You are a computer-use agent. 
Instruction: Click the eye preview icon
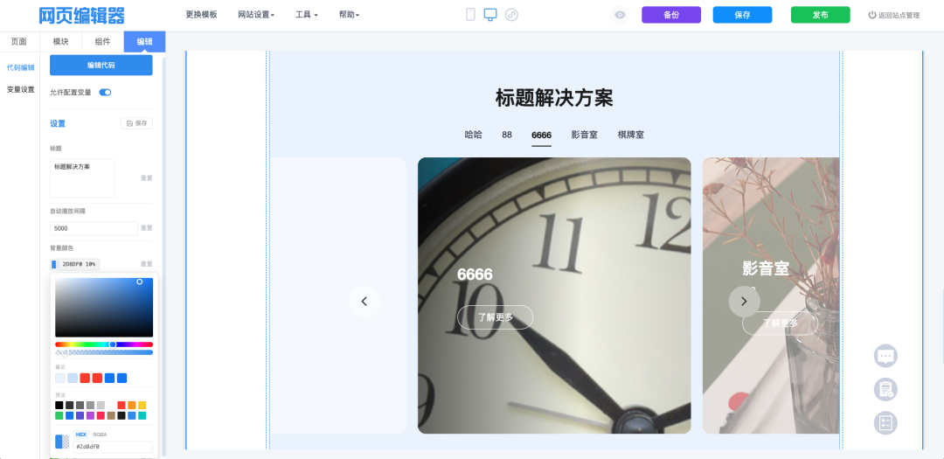point(620,15)
